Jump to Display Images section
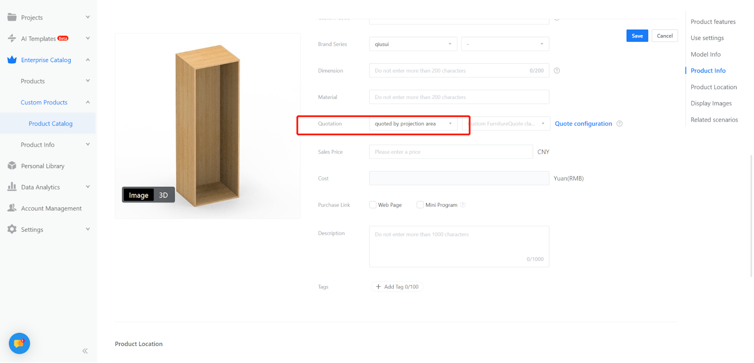 [711, 103]
